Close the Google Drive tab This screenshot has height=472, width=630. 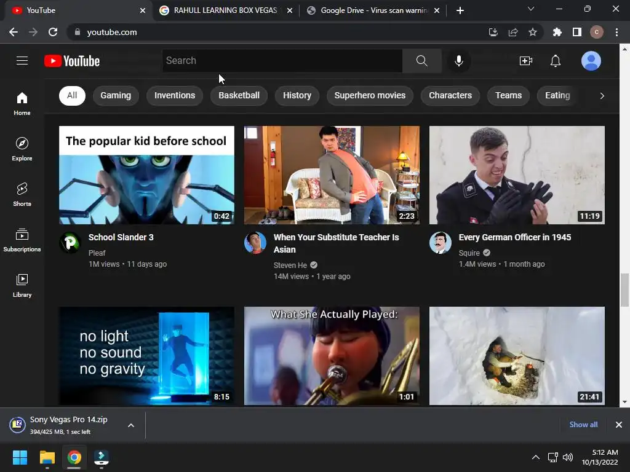click(x=437, y=10)
